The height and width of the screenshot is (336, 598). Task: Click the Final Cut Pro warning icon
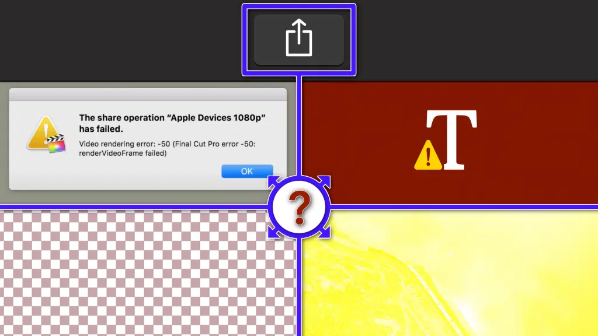pyautogui.click(x=46, y=135)
